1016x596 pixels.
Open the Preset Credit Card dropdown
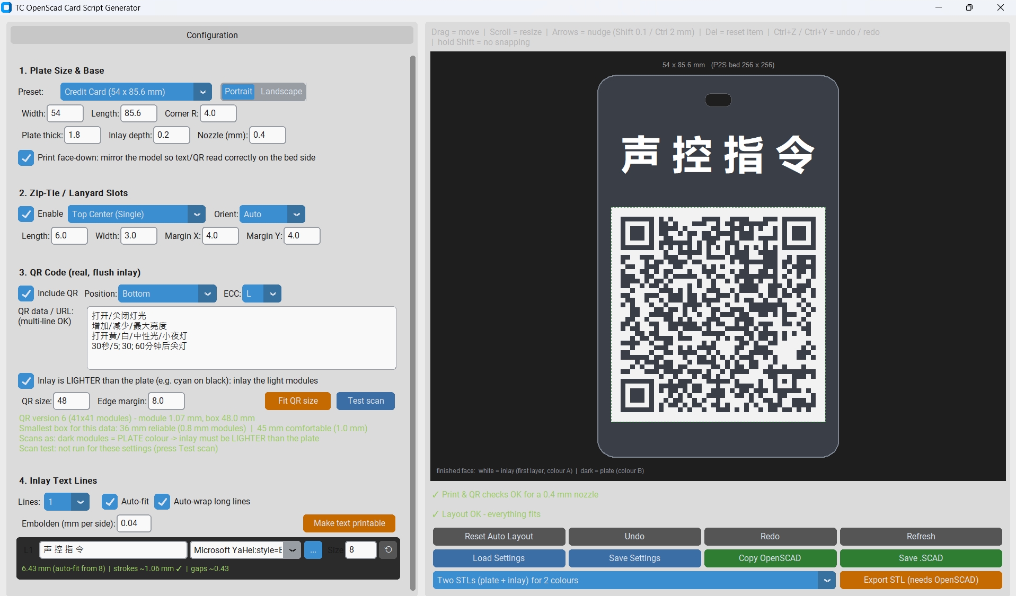coord(136,92)
